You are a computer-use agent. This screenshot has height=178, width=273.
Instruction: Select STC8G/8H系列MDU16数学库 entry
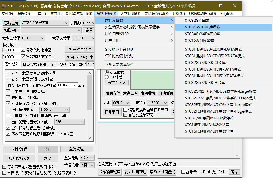click(224, 118)
